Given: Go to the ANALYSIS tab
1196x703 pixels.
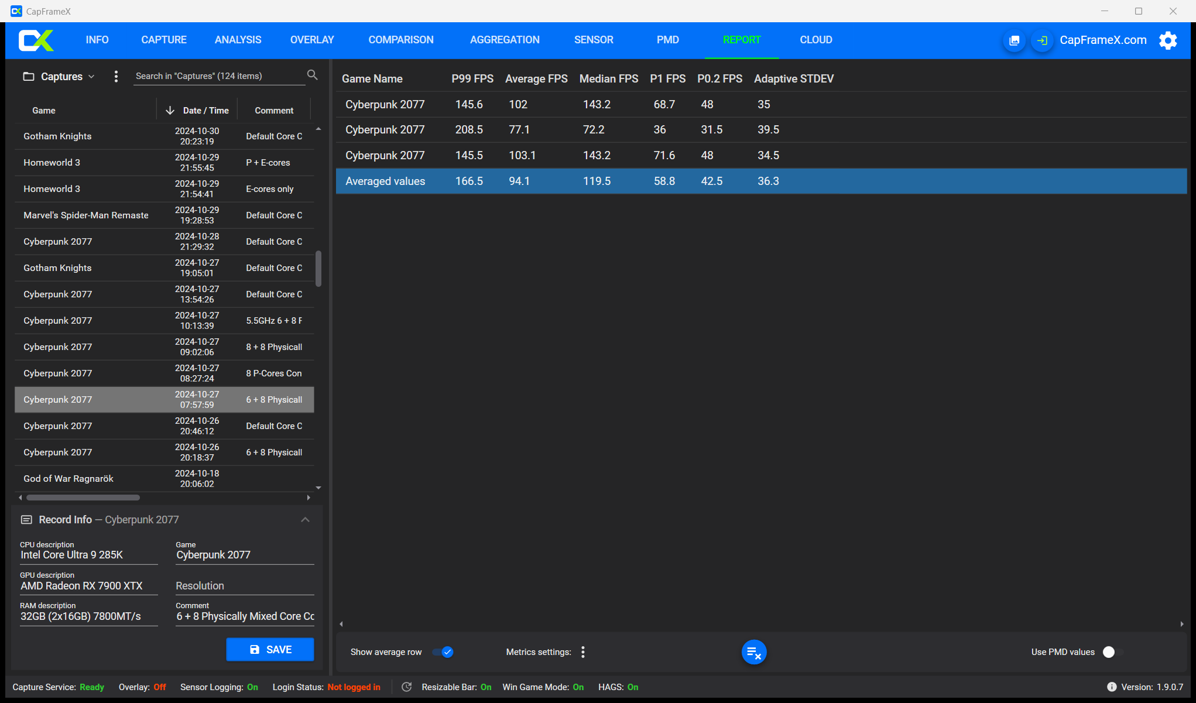Looking at the screenshot, I should point(238,40).
